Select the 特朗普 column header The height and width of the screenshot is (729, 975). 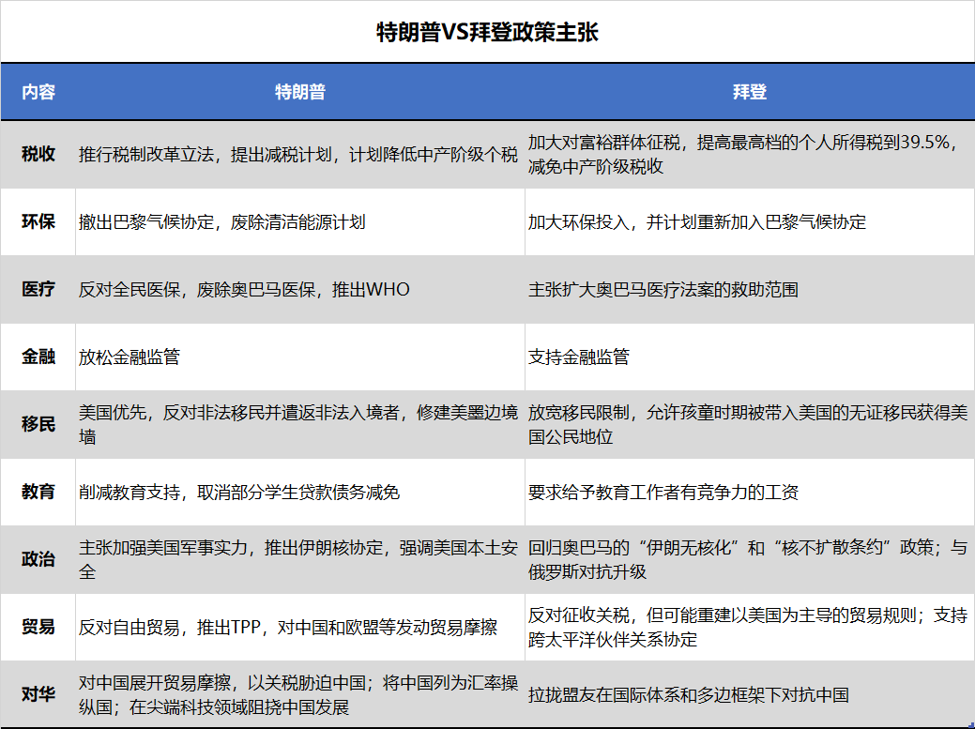coord(300,92)
